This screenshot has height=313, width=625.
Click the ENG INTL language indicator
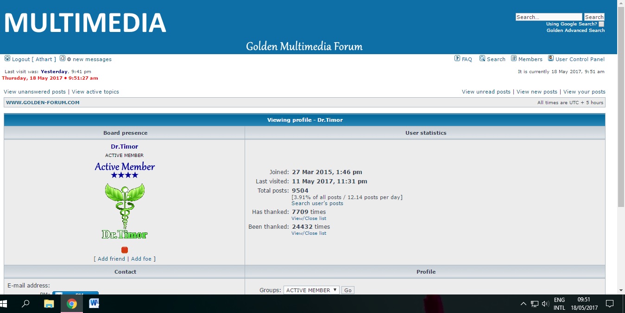click(x=559, y=304)
